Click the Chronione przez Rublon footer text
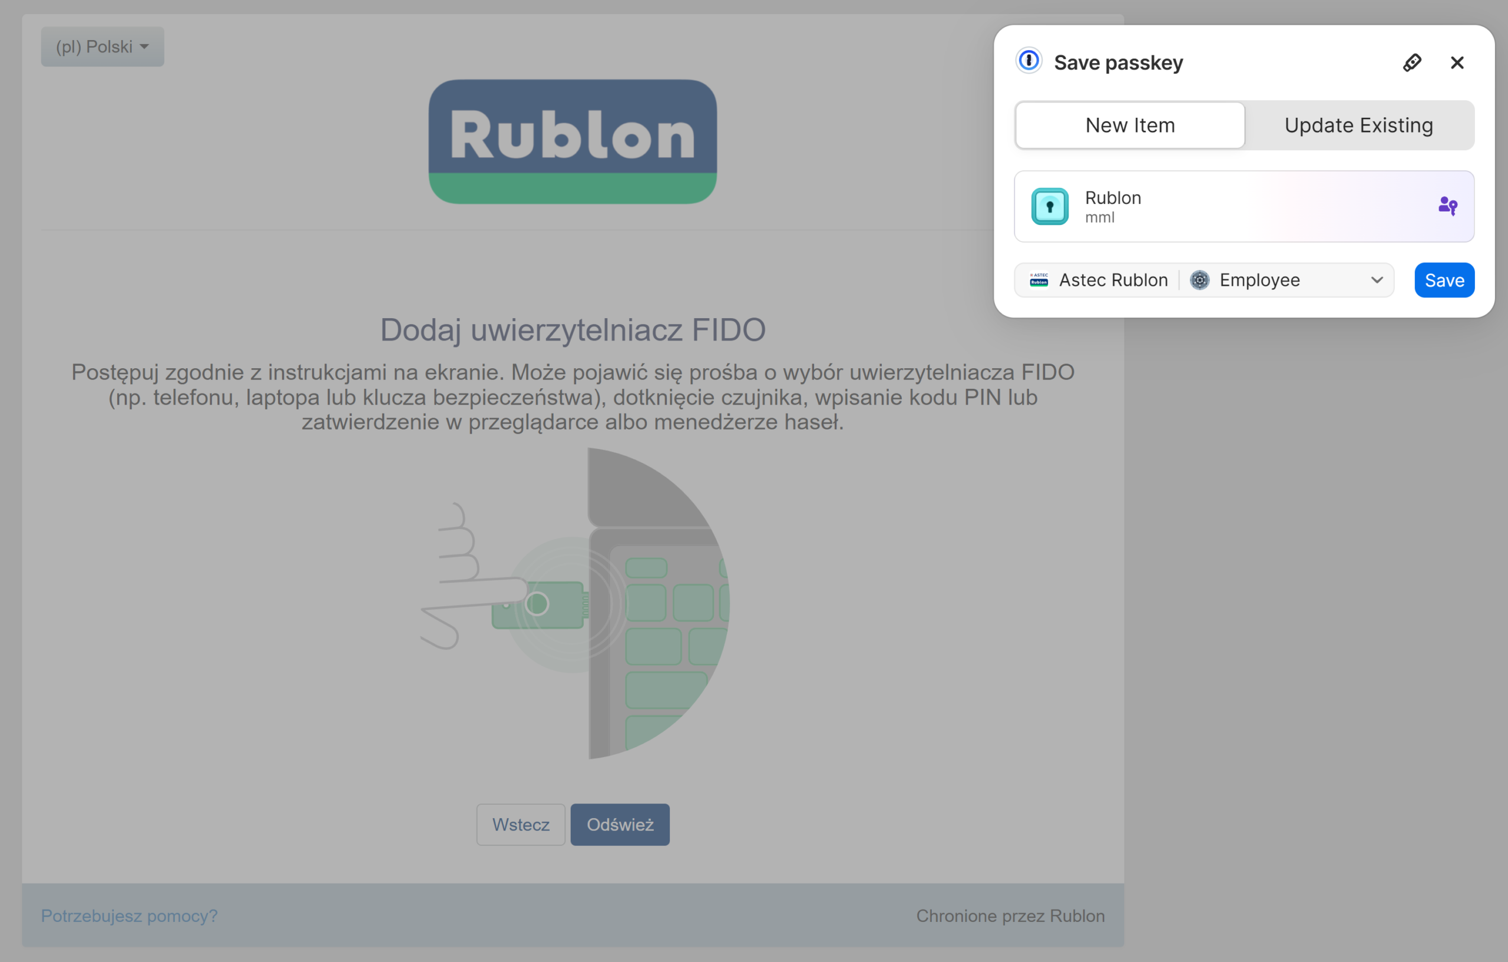Viewport: 1508px width, 962px height. click(x=1010, y=915)
